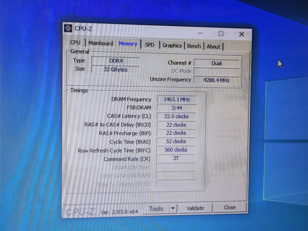The width and height of the screenshot is (308, 231).
Task: Minimize the CPU-Z window
Action: click(201, 33)
